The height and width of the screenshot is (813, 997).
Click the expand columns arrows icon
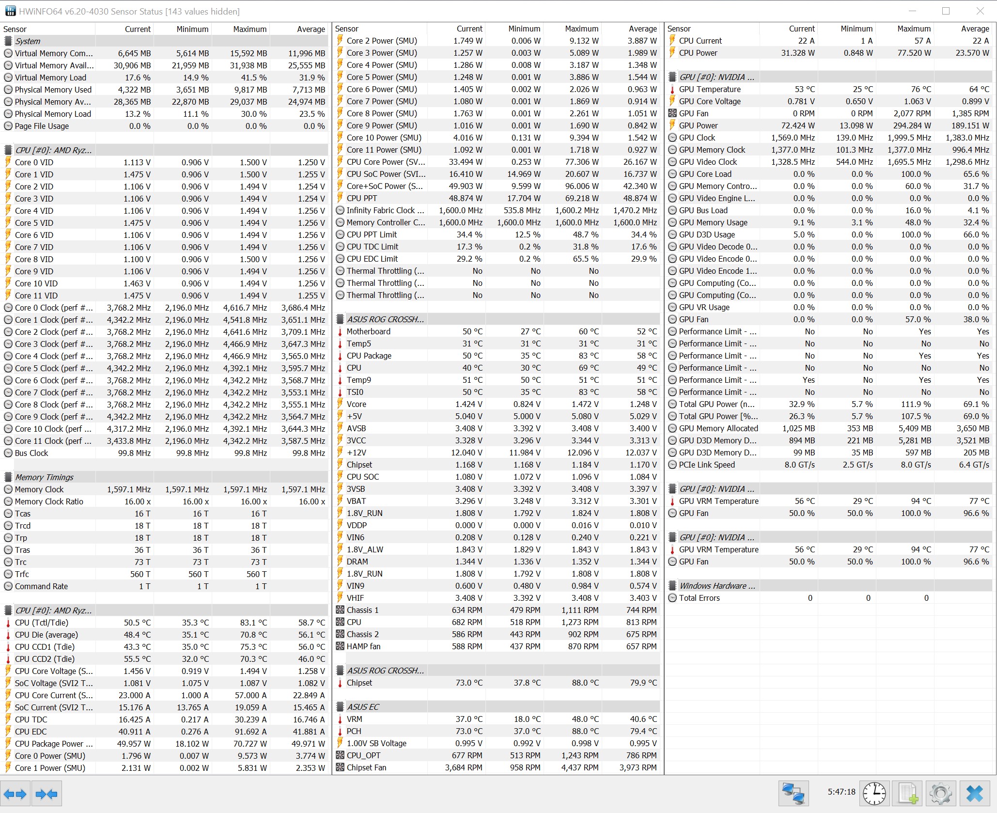click(15, 794)
